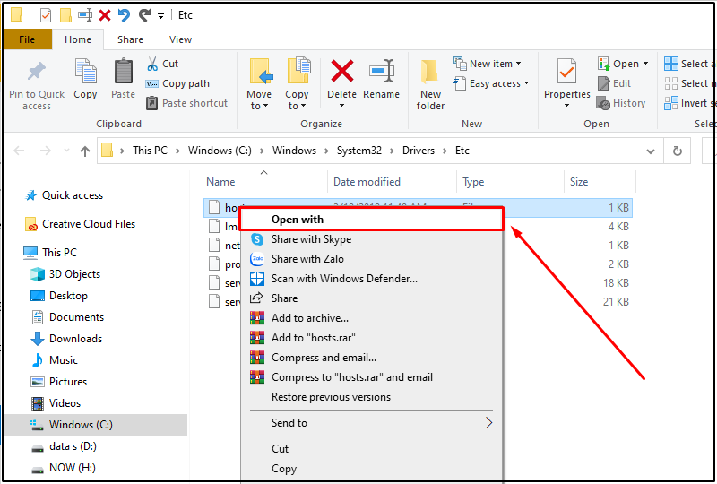Click Invert selection icon in ribbon

(x=671, y=103)
